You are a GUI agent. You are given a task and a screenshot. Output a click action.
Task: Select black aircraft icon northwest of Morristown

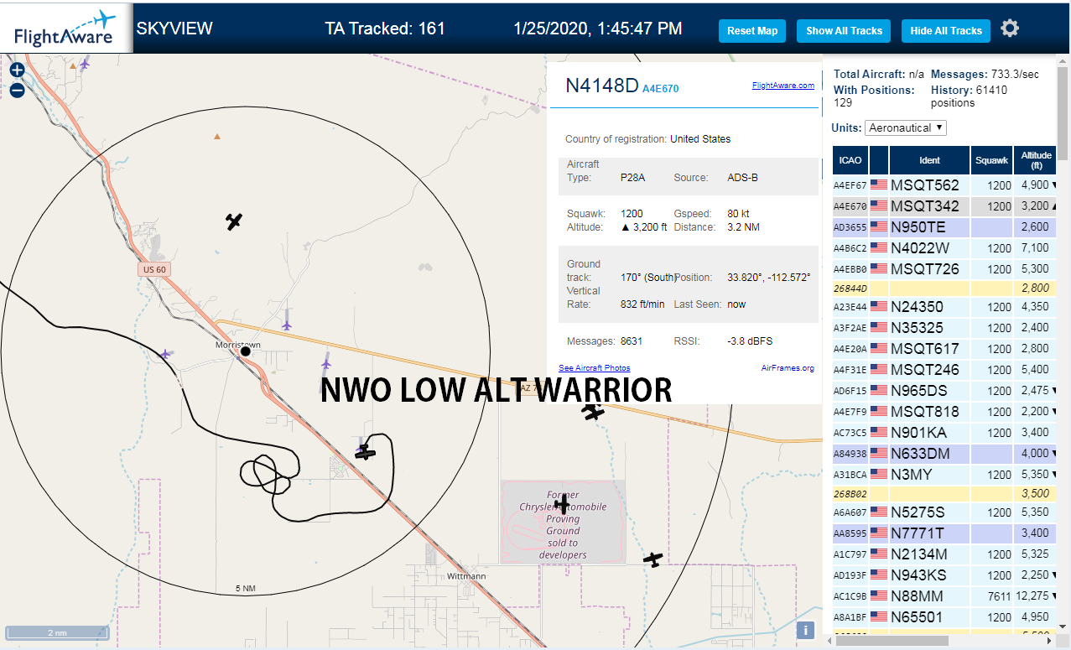pos(234,221)
